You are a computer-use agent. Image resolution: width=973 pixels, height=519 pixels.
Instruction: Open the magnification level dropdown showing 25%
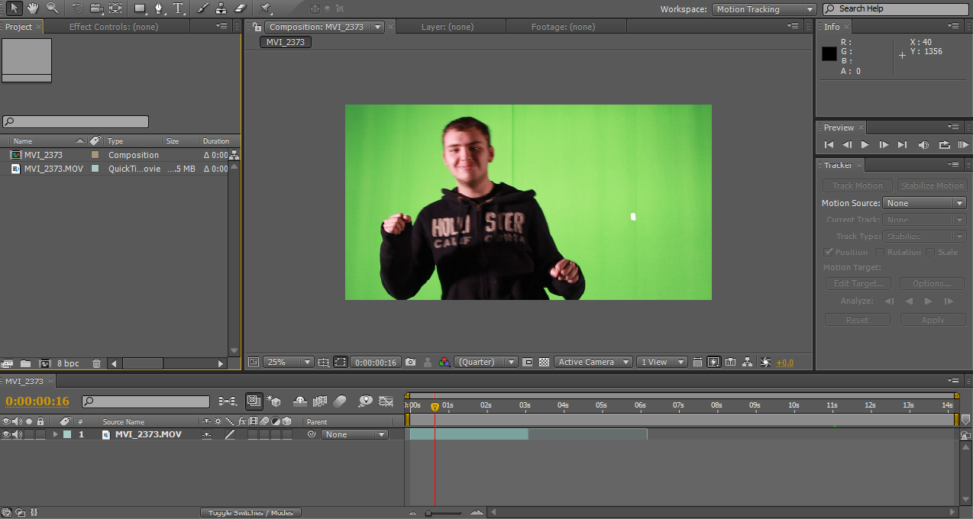pos(288,362)
